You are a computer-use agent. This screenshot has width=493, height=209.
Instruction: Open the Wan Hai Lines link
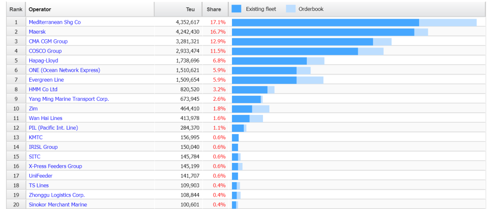pos(45,118)
